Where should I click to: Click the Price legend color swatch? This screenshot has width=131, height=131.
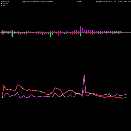2,6
